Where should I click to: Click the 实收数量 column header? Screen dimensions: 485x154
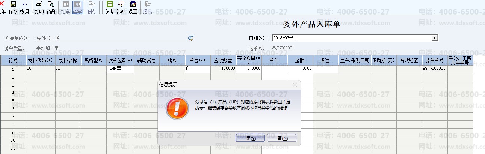coord(249,60)
